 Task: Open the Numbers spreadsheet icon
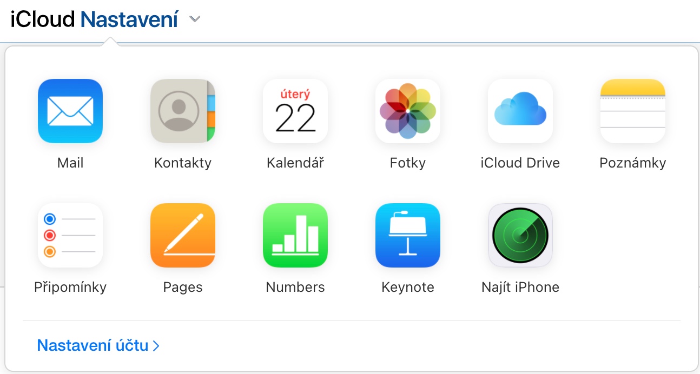[295, 236]
